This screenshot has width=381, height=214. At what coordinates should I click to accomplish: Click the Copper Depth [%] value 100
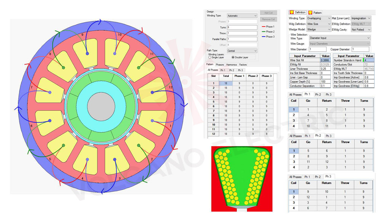[325, 82]
